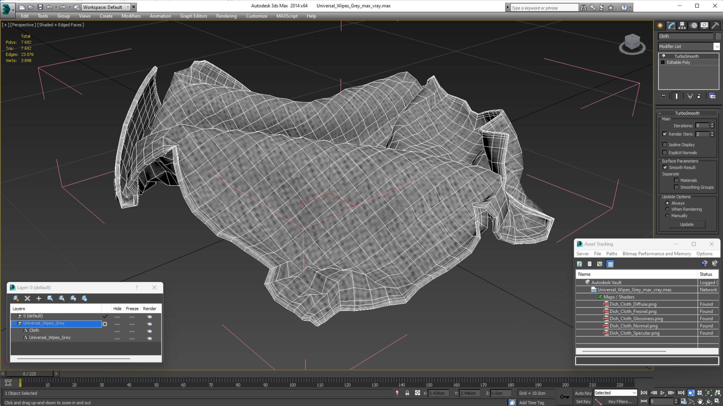Toggle the selection lock padlock icon
Screen dimensions: 723x406
pos(407,393)
